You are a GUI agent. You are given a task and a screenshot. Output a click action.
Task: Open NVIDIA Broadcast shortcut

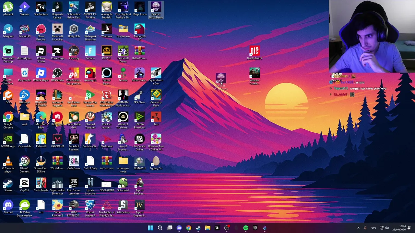point(139,120)
